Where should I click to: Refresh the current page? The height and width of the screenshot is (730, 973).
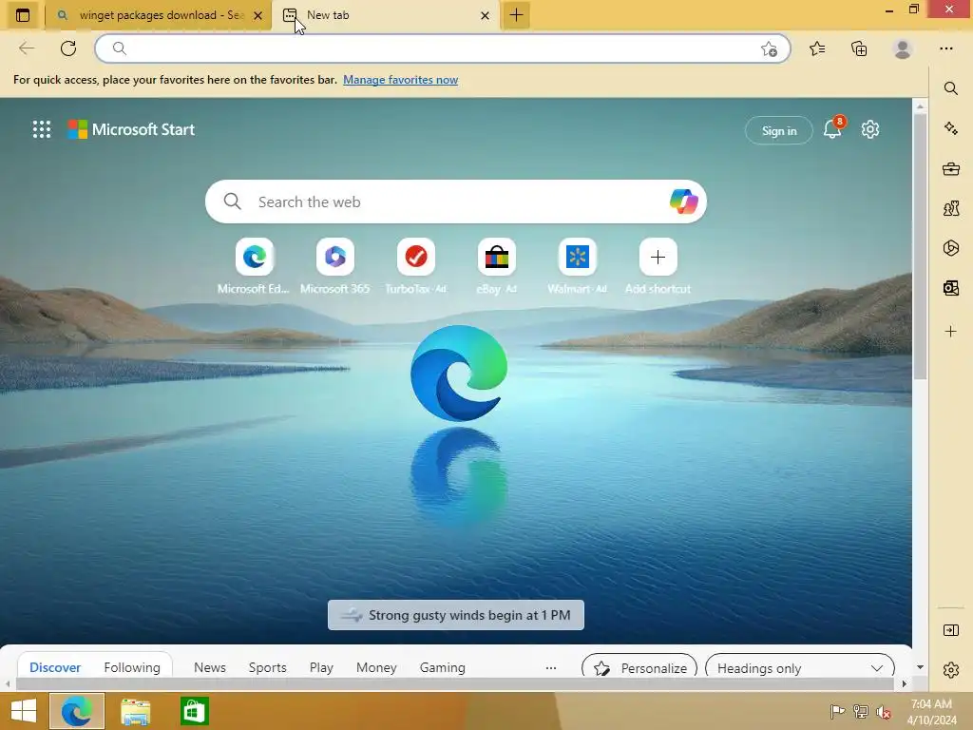click(x=68, y=48)
